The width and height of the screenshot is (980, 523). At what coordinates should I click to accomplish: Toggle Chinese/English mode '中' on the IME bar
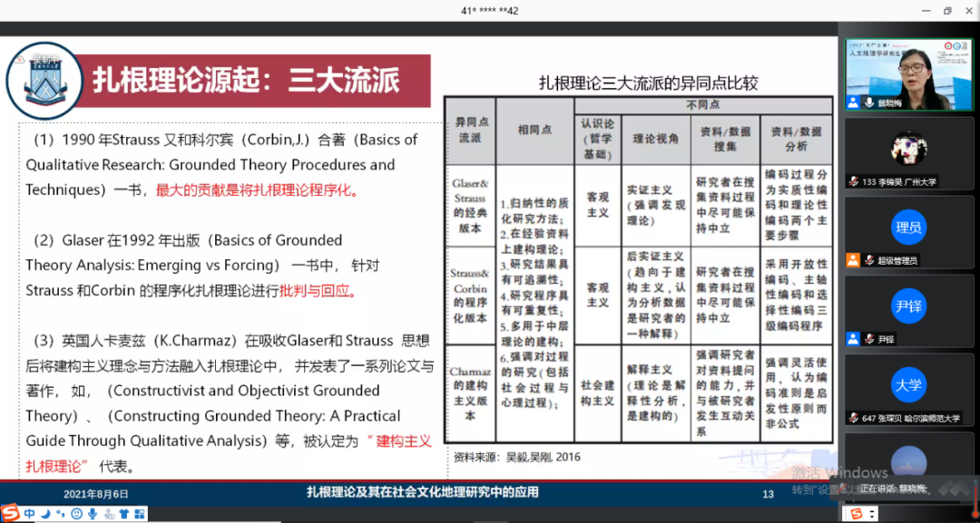pos(29,514)
